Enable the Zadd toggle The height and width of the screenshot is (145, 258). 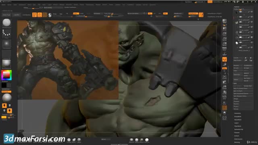tap(76, 13)
